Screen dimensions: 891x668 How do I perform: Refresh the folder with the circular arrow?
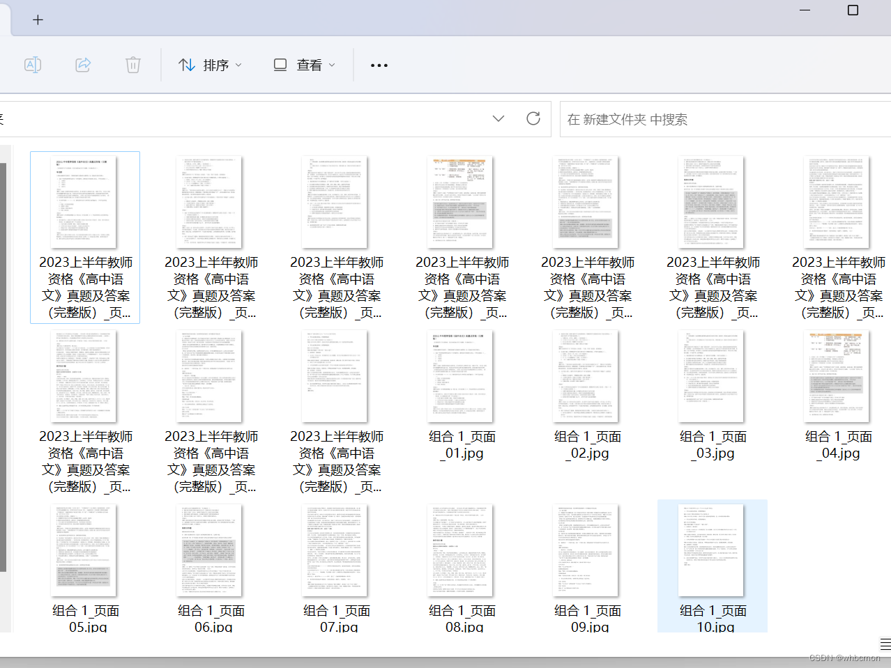click(533, 118)
